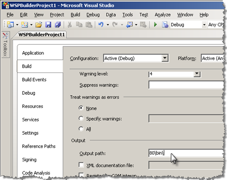227x180 pixels.
Task: Open the Debug menu
Action: (x=93, y=15)
